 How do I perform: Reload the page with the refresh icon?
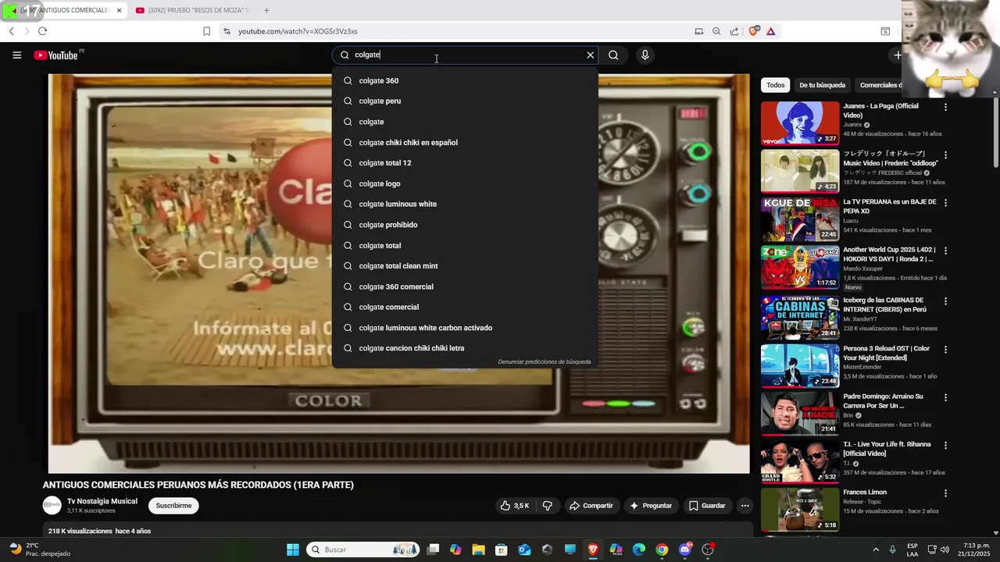[x=42, y=31]
